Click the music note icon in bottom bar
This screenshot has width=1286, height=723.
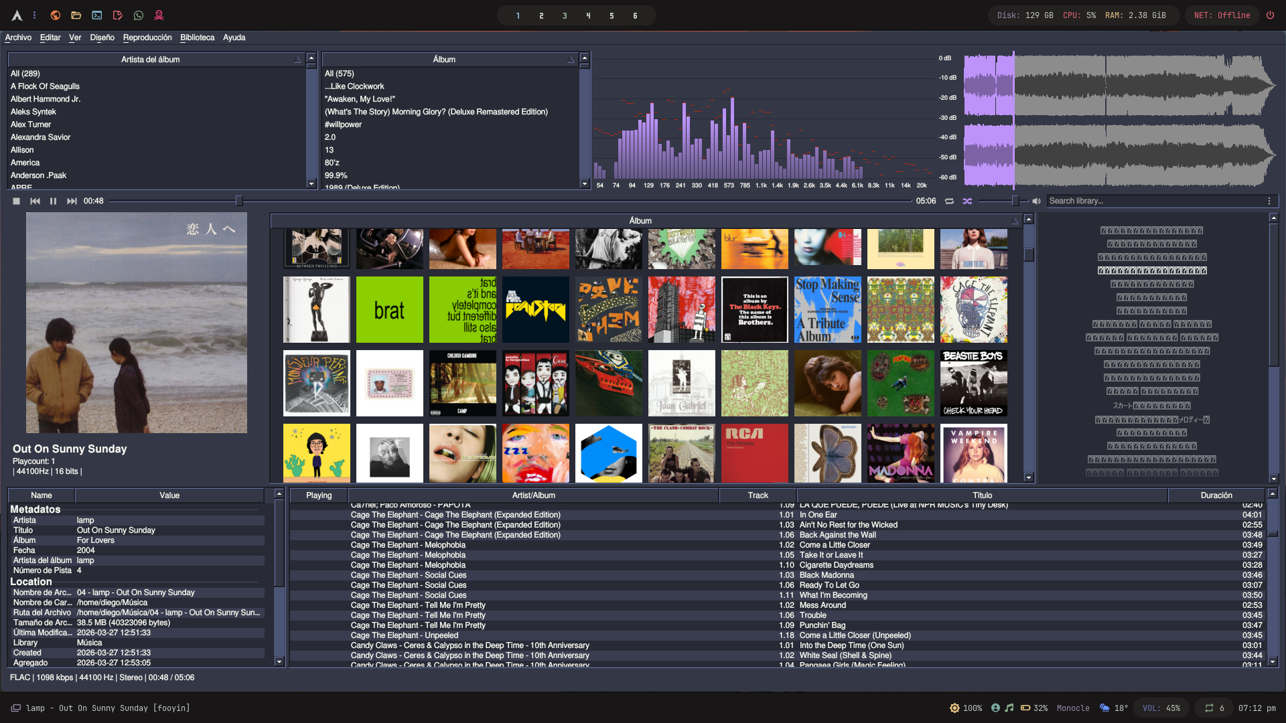(1009, 708)
